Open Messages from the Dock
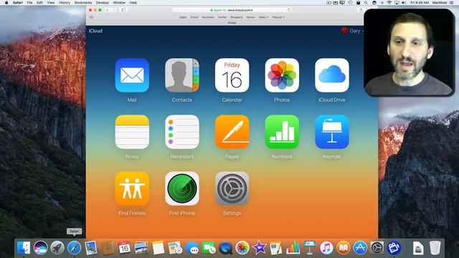The height and width of the screenshot is (258, 459). pos(192,248)
